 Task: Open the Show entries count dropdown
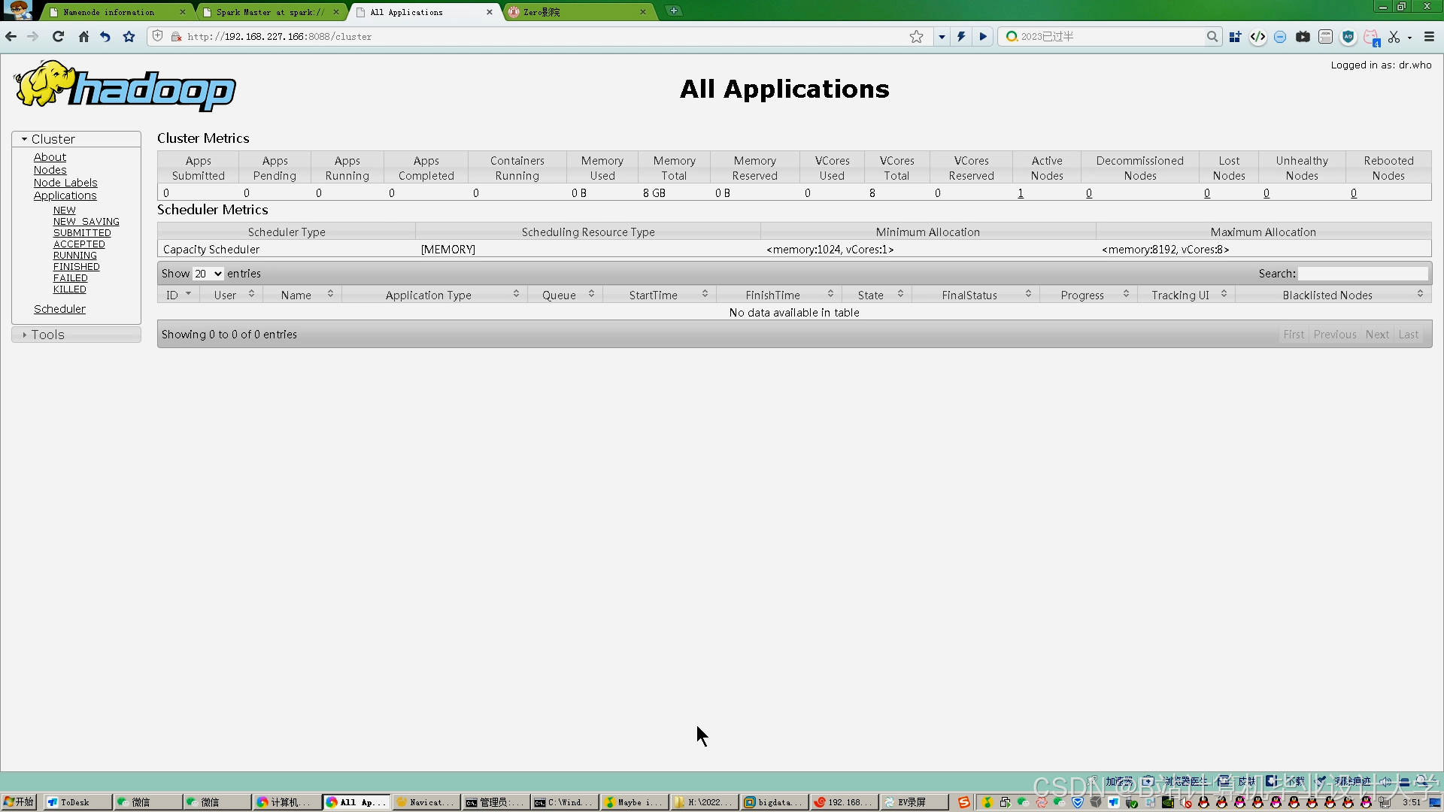point(208,274)
